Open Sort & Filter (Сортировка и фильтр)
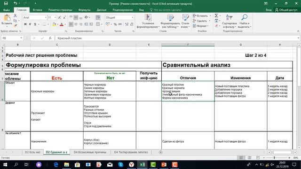 [230, 21]
